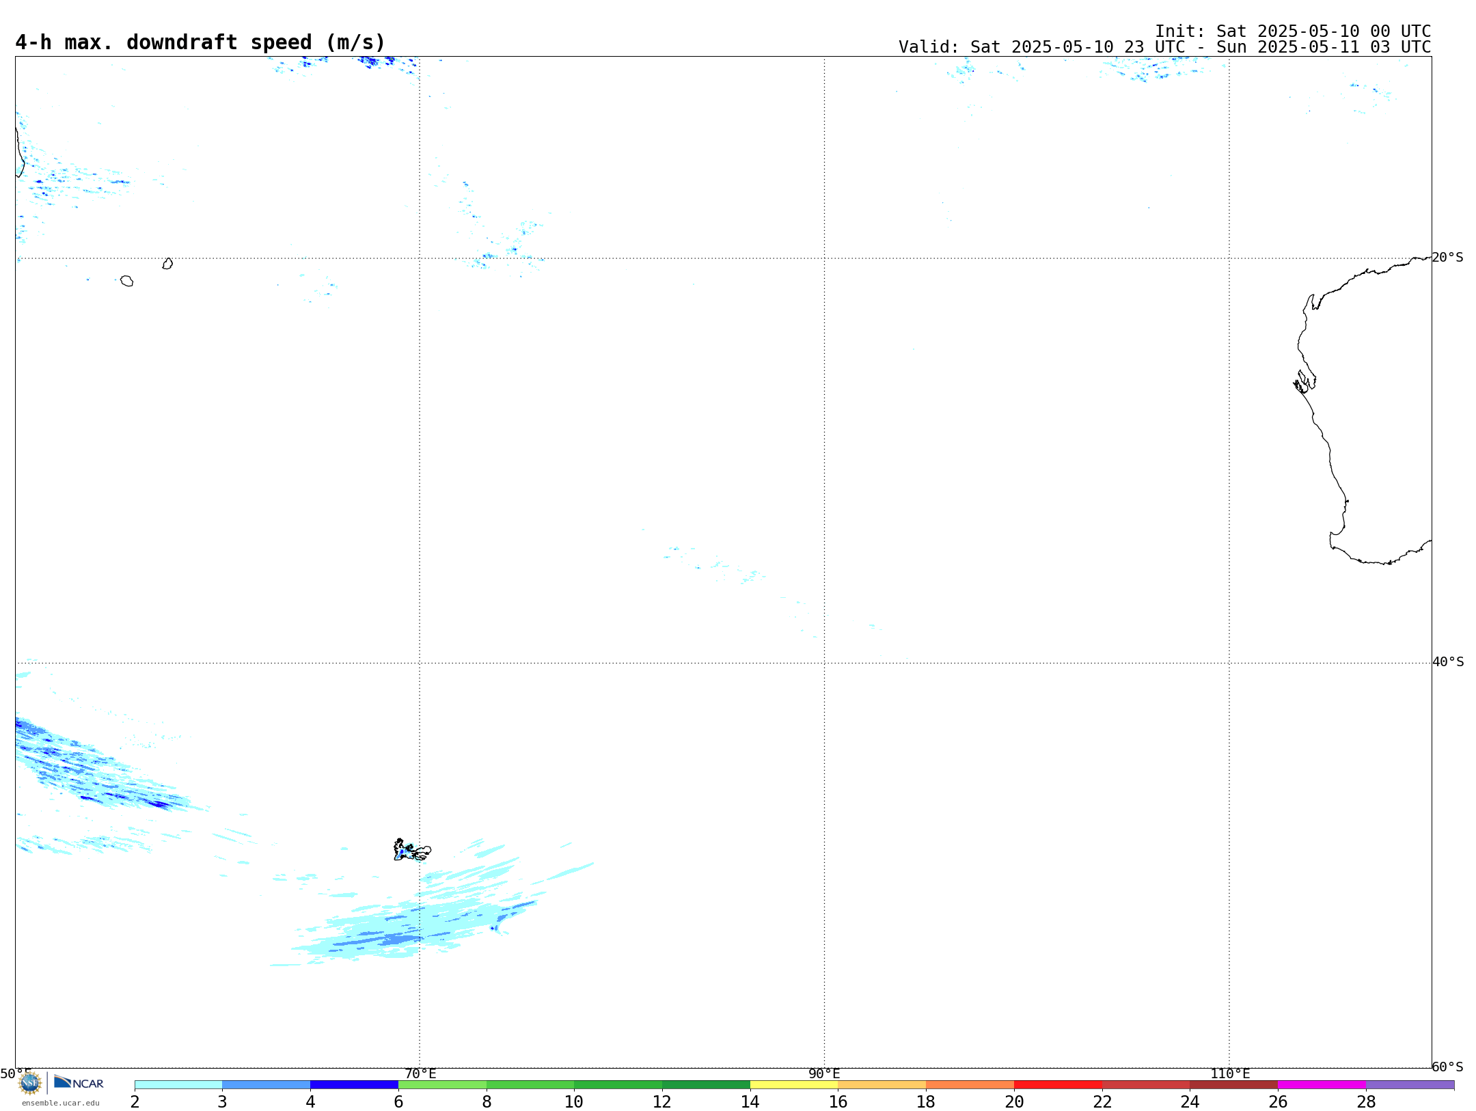This screenshot has height=1111, width=1476.
Task: Click the 'Init: Sat 2025-05-10 00 UTC' text
Action: click(1293, 31)
